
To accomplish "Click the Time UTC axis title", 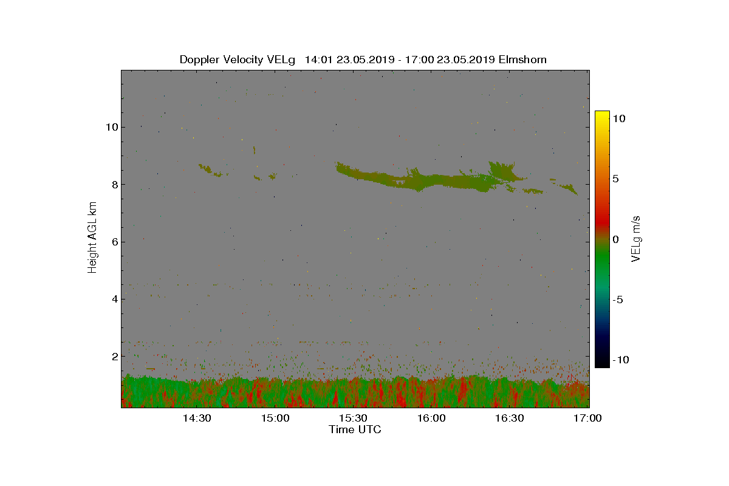I will 355,430.
